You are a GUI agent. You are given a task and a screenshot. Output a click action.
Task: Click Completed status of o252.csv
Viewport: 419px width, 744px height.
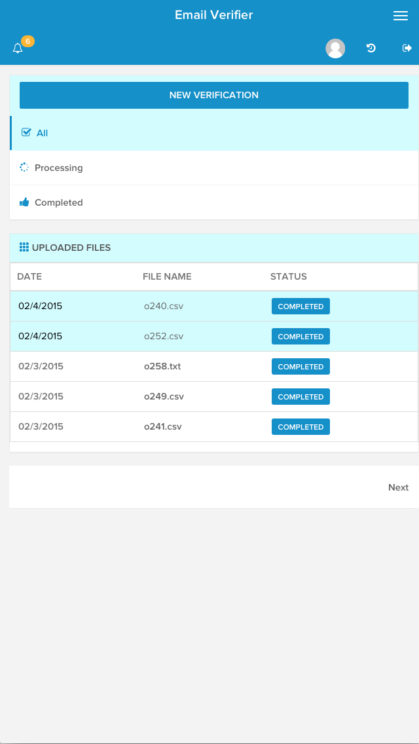click(x=301, y=337)
